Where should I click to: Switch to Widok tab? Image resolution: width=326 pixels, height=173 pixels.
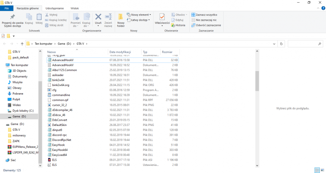(75, 8)
